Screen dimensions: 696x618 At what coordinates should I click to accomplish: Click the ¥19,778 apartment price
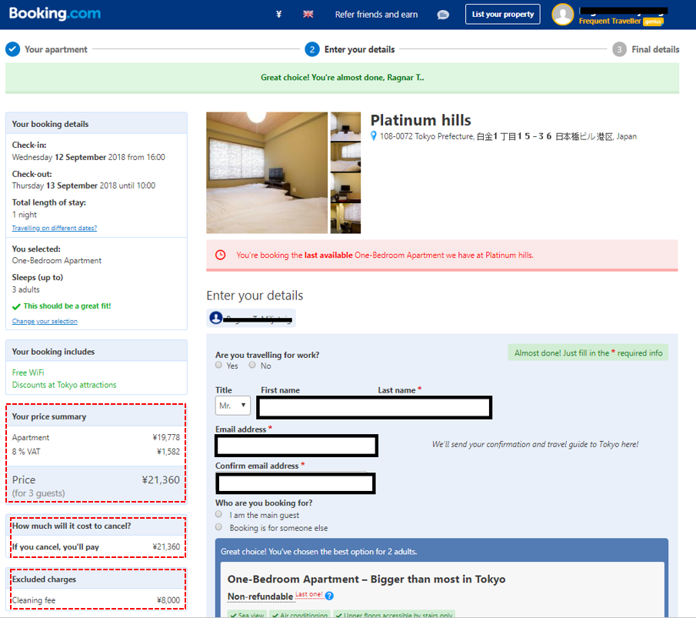[x=166, y=437]
